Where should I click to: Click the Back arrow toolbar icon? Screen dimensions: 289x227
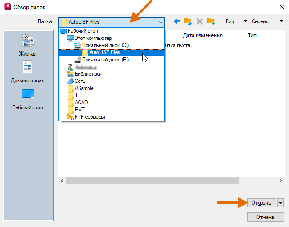(177, 21)
